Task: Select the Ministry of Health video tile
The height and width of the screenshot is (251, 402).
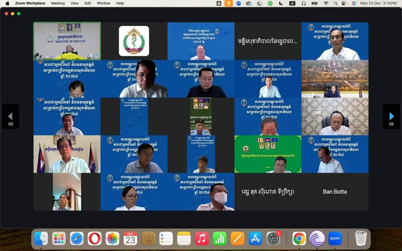Action: pos(67,41)
